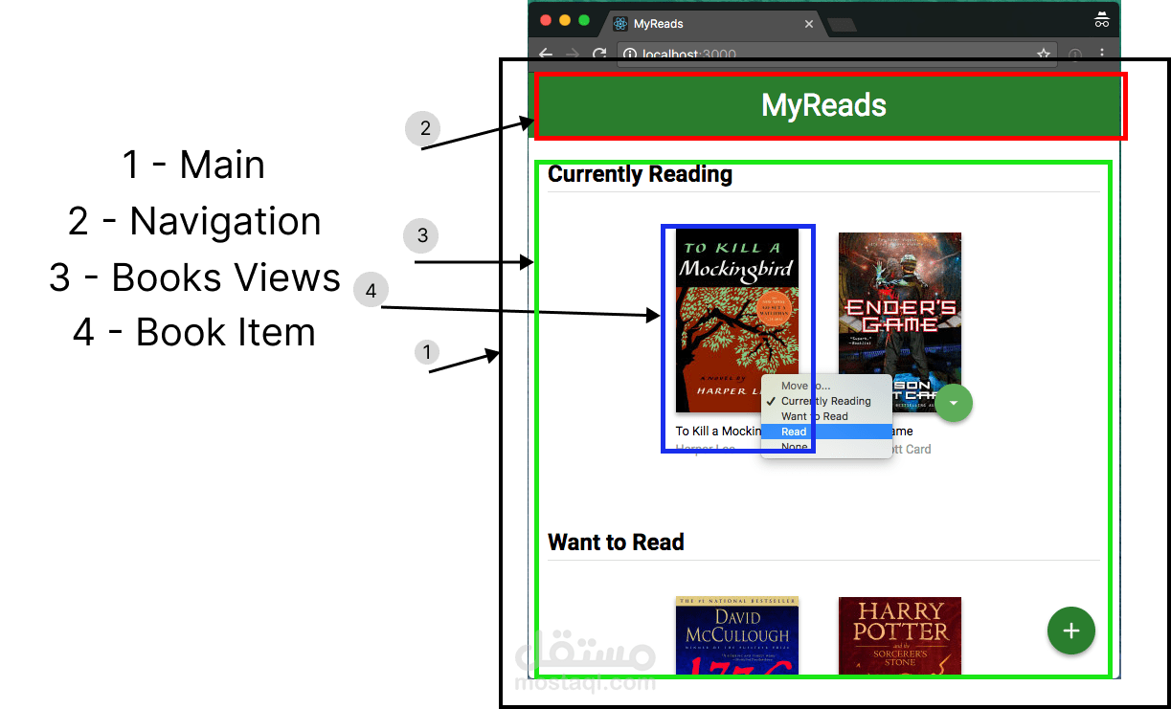Open Chrome's three-dot menu

click(1102, 55)
